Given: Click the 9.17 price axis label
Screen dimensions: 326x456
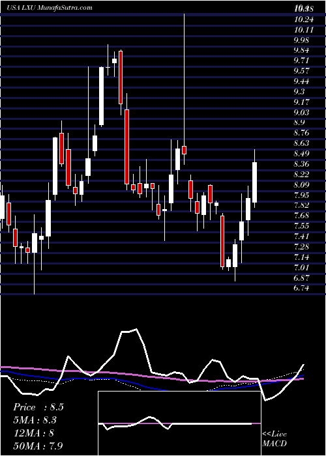Looking at the screenshot, I should tap(302, 102).
